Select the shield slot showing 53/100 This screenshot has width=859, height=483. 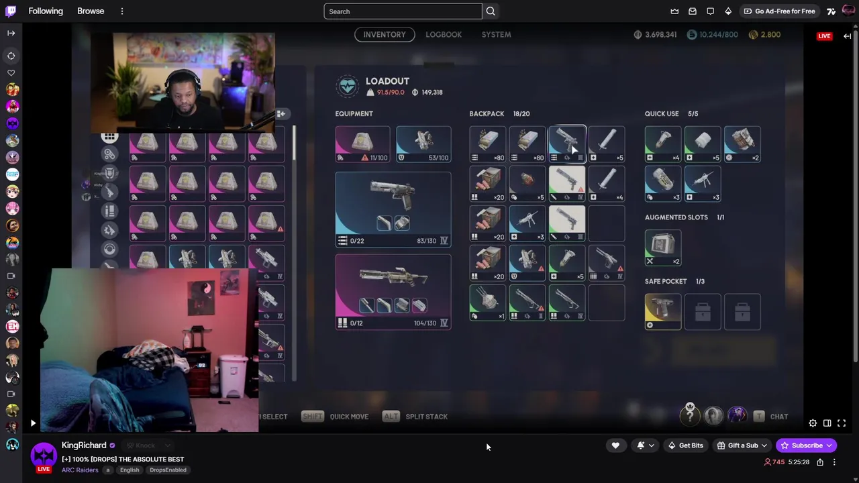[423, 144]
